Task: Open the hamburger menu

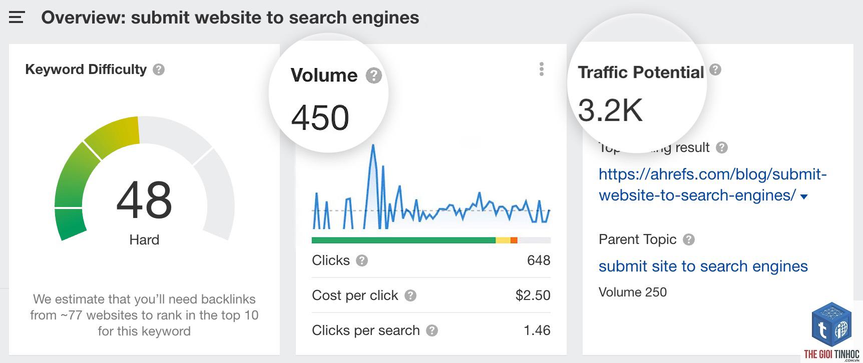Action: click(x=17, y=17)
